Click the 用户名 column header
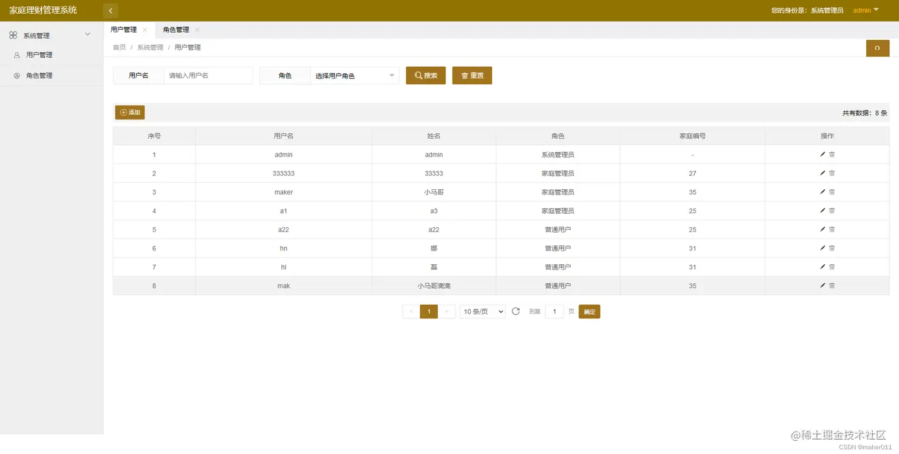Viewport: 899px width, 454px height. point(284,136)
